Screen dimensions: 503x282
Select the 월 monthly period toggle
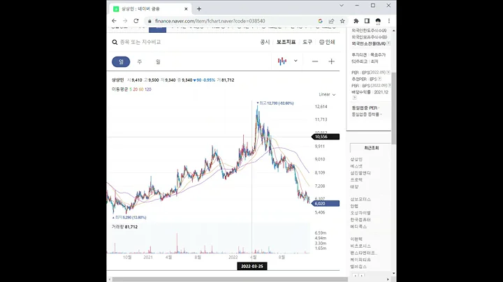click(x=158, y=61)
